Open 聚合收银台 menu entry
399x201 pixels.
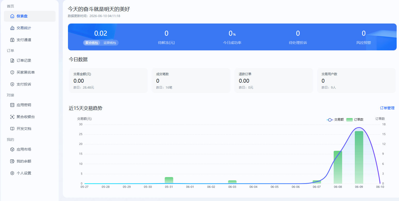[30, 117]
